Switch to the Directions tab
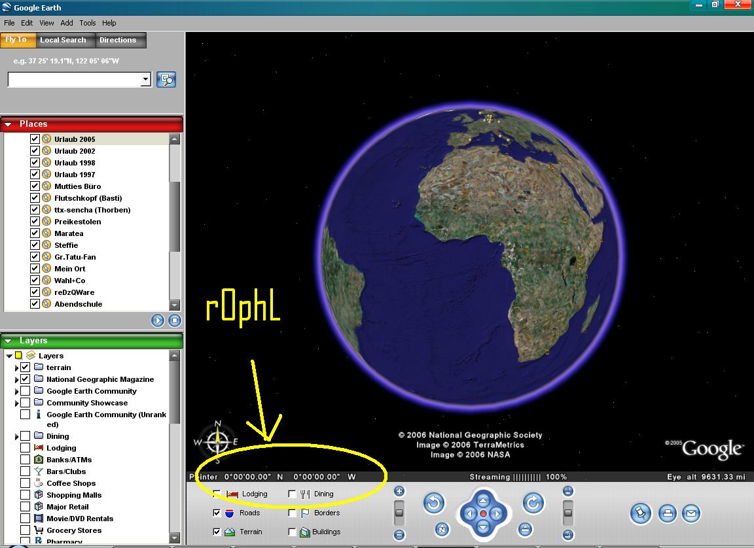 coord(118,40)
